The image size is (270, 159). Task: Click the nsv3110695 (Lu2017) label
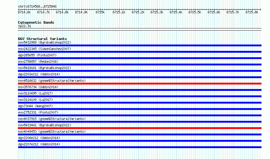click(x=35, y=93)
